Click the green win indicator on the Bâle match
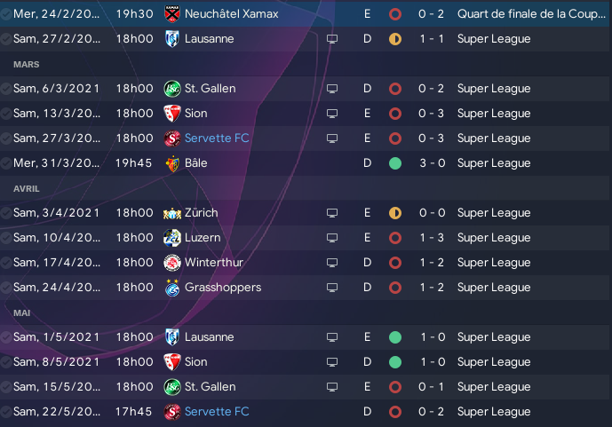The height and width of the screenshot is (427, 612). [395, 163]
